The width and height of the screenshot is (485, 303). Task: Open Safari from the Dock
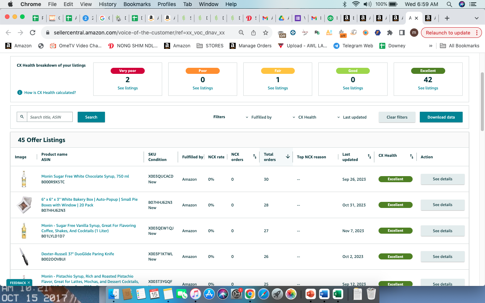263,294
